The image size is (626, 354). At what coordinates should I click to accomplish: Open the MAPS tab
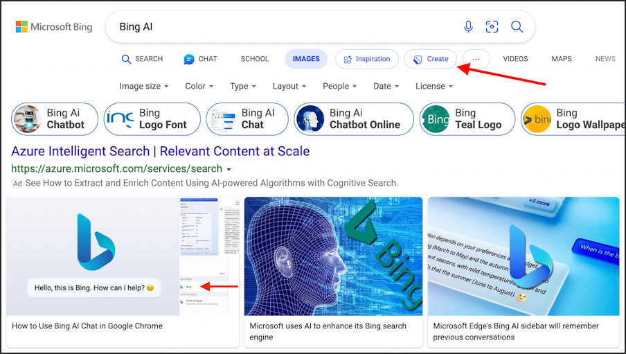tap(562, 59)
